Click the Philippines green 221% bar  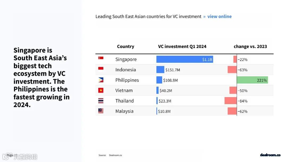click(x=252, y=80)
